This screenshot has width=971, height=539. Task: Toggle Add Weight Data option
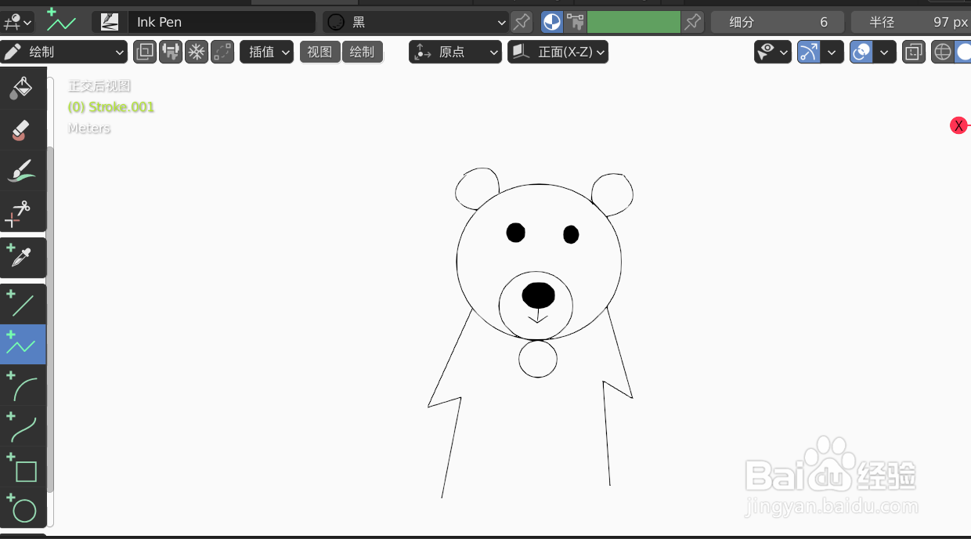coord(171,52)
